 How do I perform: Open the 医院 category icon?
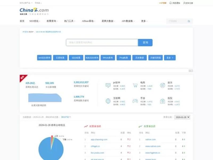(x=162, y=101)
